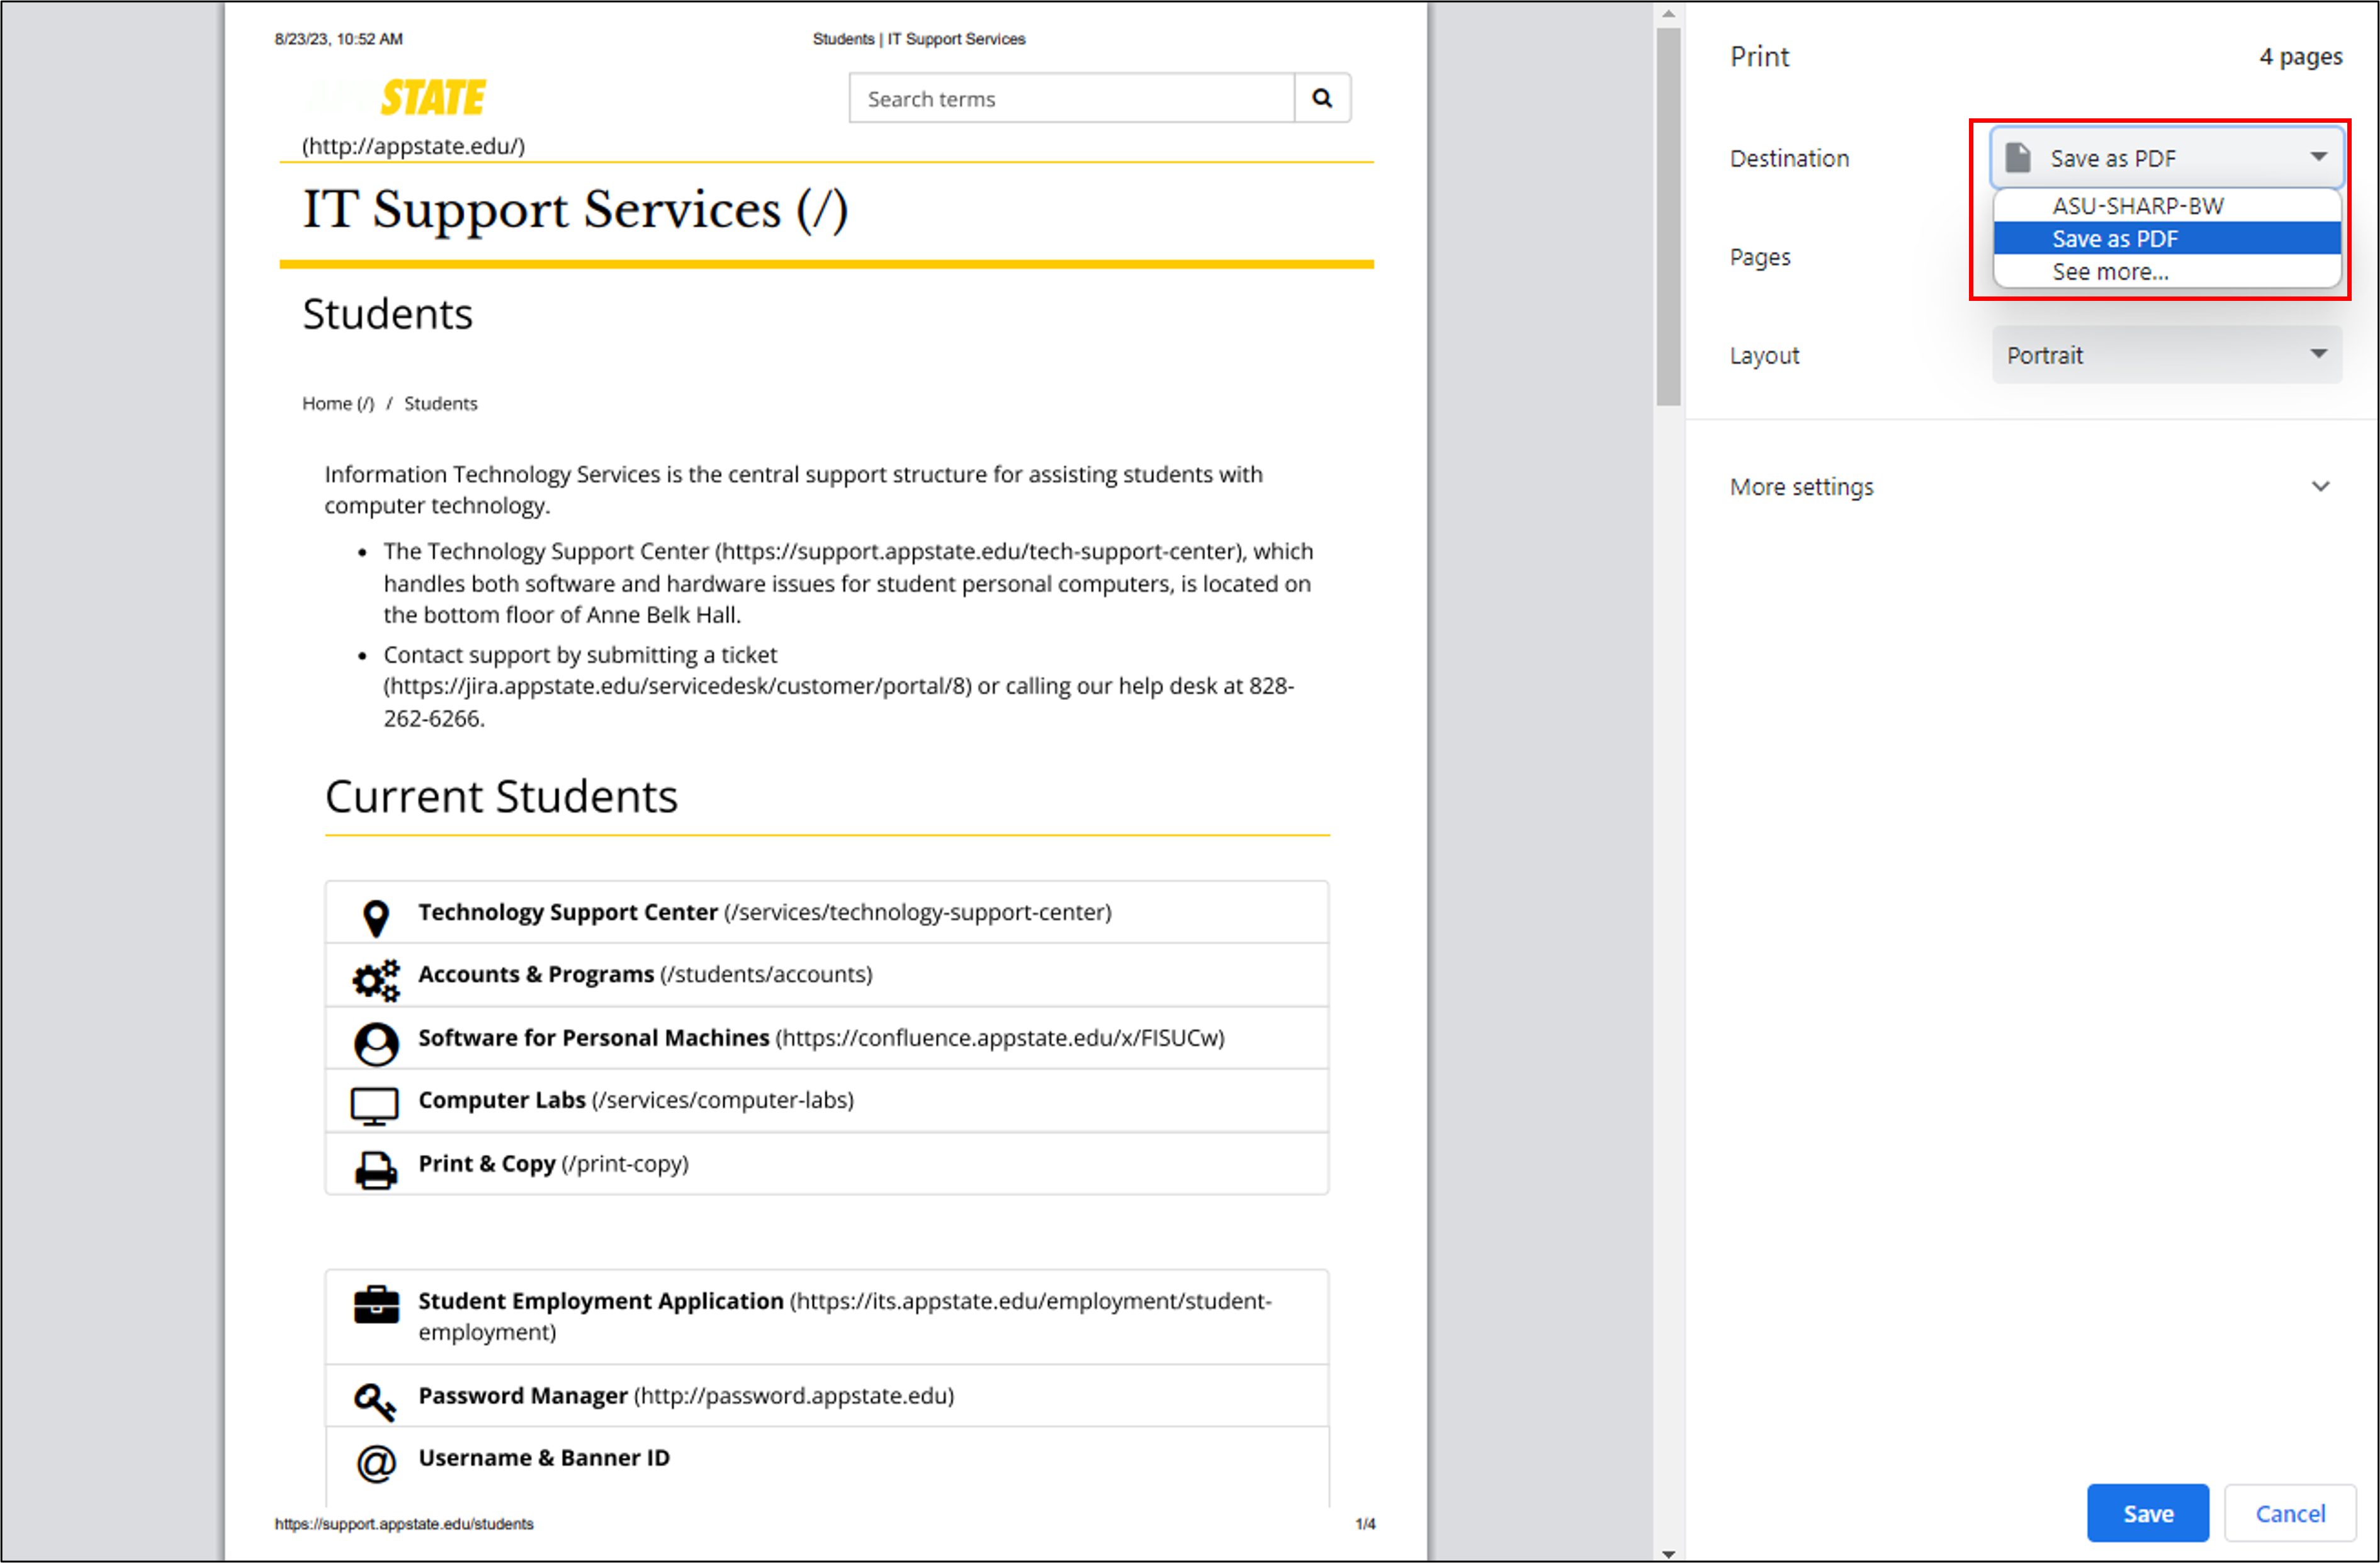
Task: Select ASU-SHARP-BW as print destination
Action: coord(2137,206)
